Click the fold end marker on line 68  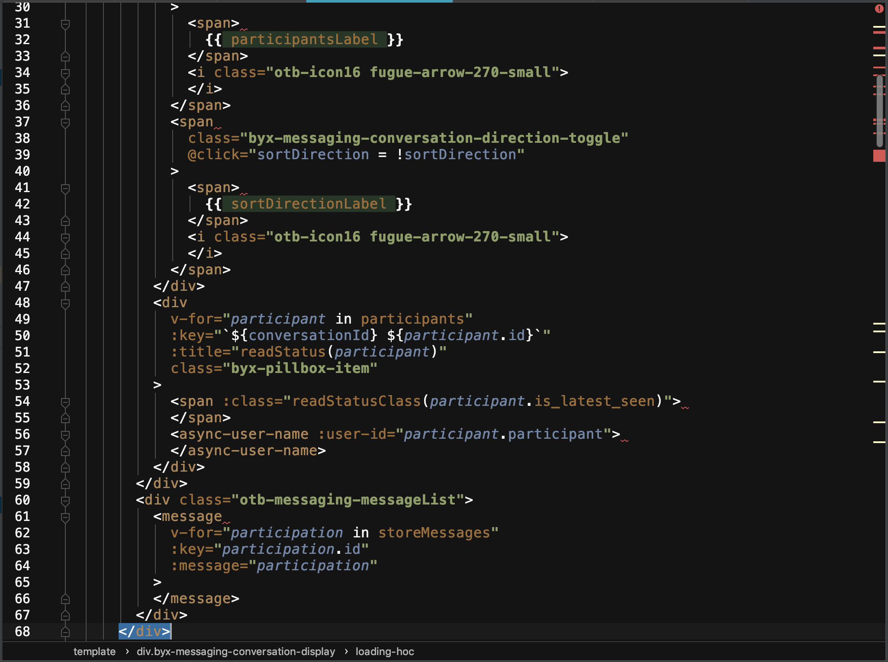coord(65,632)
